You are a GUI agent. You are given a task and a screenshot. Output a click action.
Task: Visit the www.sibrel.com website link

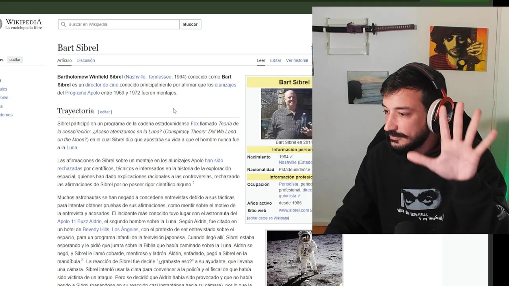(x=294, y=211)
